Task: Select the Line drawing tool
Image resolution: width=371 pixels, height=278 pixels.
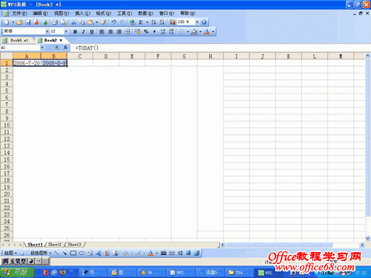Action: [x=56, y=253]
